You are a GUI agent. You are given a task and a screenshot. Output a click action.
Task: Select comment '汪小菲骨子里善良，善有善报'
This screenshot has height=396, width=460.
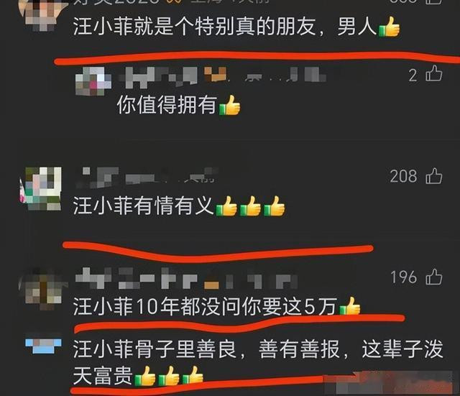pos(257,362)
